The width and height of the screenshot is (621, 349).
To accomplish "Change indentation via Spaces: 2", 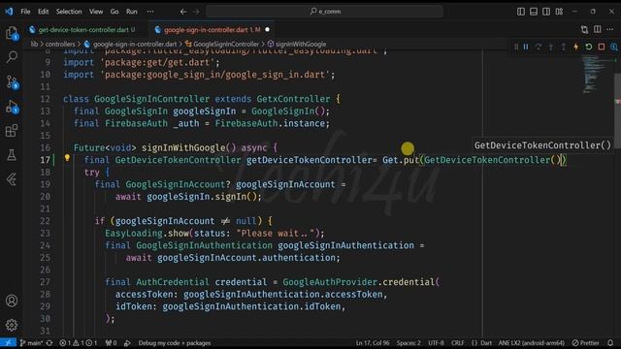I will (409, 343).
